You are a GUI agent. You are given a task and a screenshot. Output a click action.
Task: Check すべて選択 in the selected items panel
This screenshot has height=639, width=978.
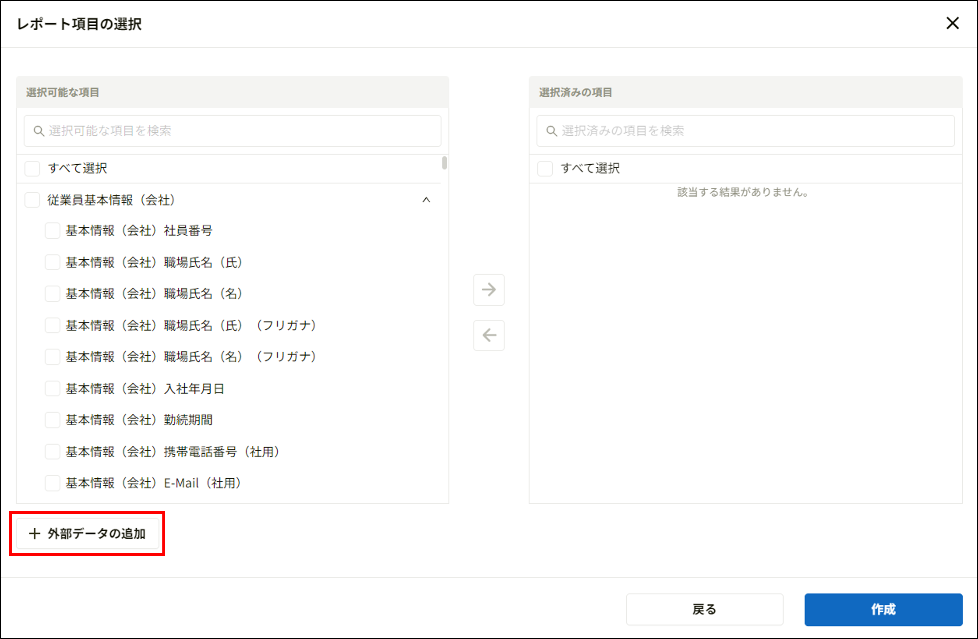pos(545,168)
